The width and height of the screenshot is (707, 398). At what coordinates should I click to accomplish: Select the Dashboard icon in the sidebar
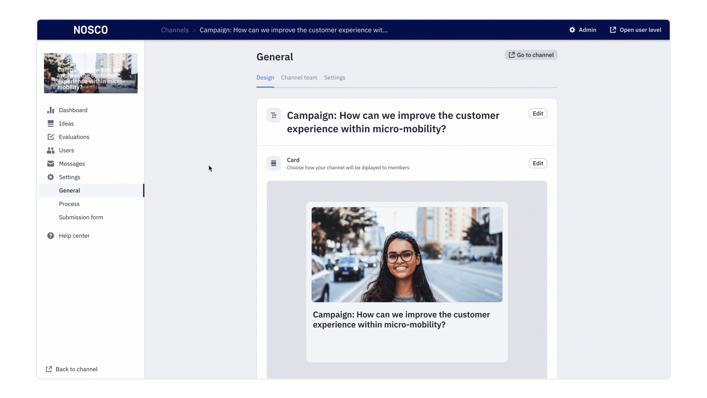[50, 110]
